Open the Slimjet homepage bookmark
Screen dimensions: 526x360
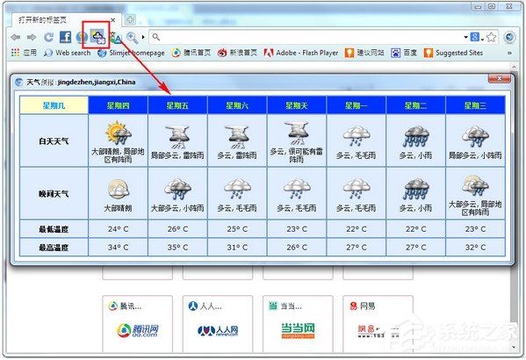(x=131, y=53)
